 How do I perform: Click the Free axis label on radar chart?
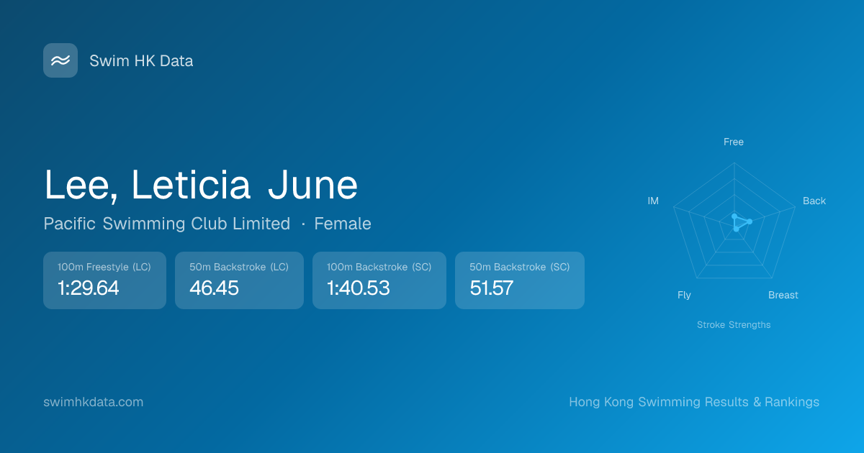734,142
